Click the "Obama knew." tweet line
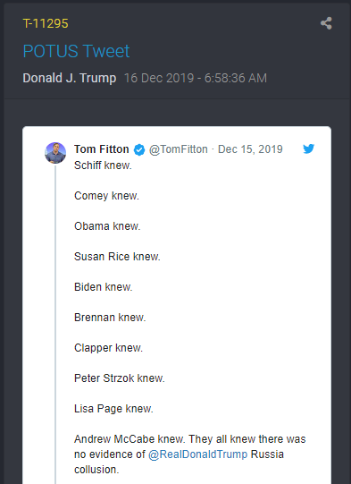This screenshot has height=484, width=351. point(107,226)
